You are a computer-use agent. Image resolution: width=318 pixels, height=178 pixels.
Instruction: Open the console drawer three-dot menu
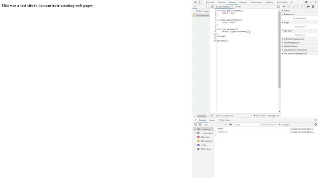point(195,120)
